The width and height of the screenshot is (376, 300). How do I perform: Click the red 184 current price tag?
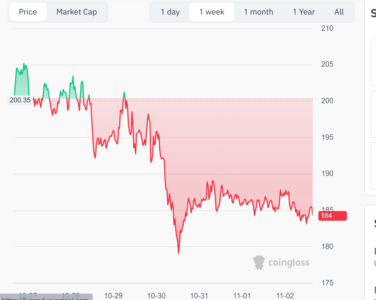tap(332, 216)
